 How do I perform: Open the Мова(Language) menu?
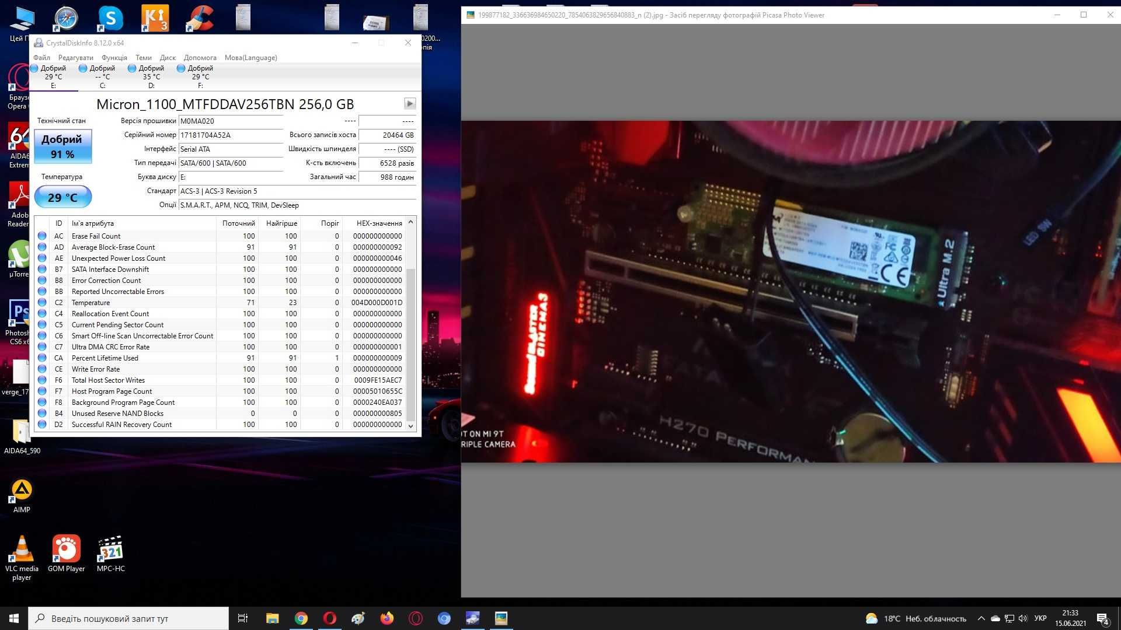(251, 58)
